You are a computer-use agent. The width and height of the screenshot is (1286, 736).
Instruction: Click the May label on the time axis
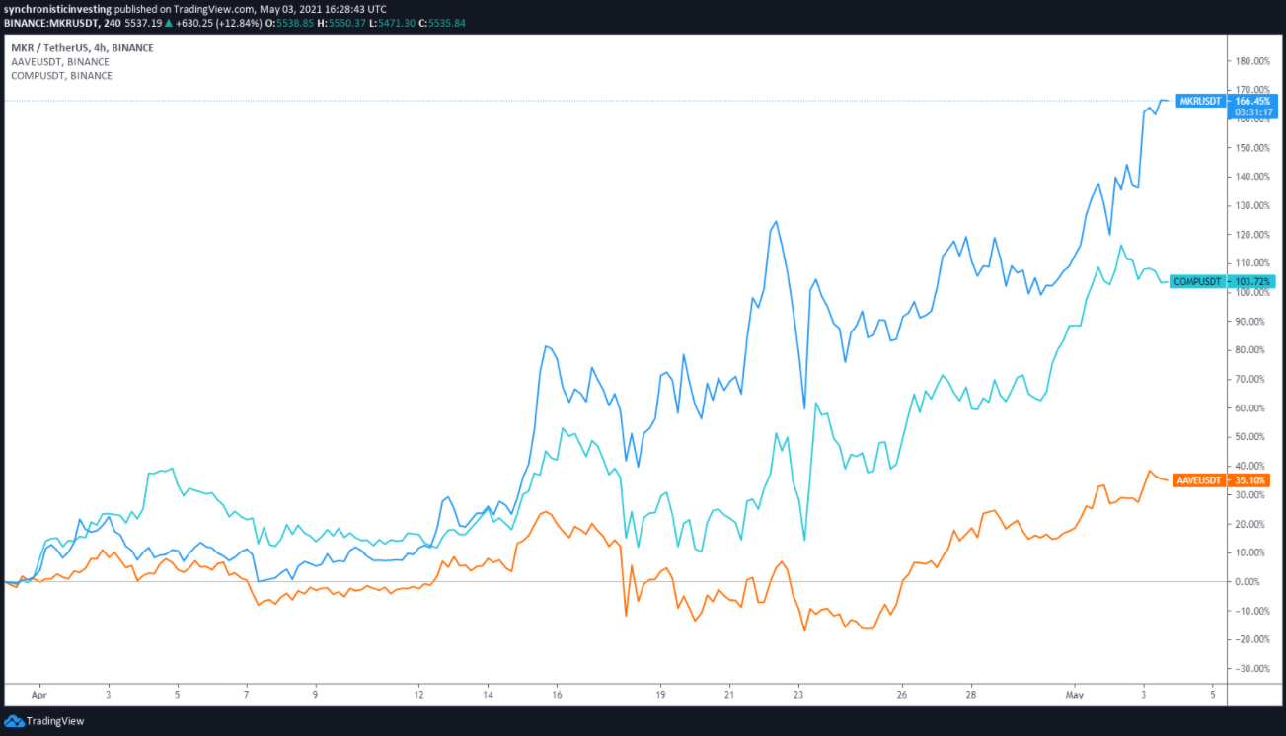coord(1074,695)
